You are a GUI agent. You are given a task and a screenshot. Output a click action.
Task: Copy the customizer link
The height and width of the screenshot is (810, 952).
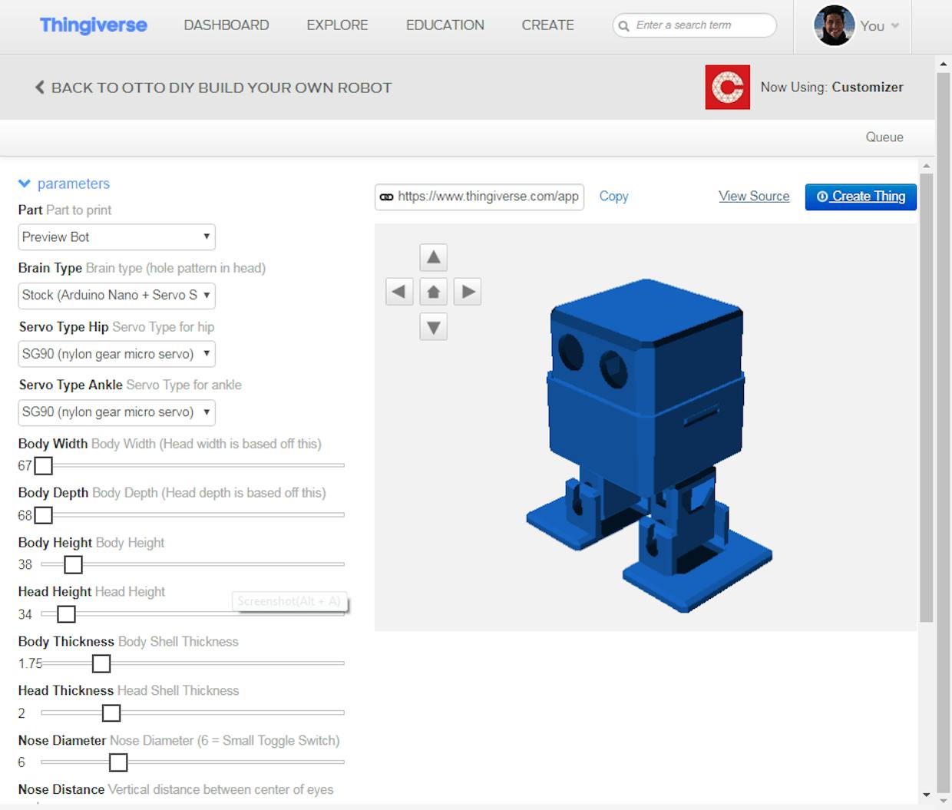[613, 197]
